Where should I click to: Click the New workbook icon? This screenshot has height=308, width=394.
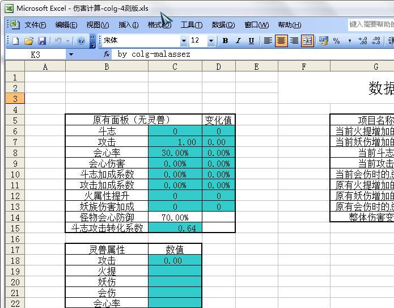[x=15, y=41]
